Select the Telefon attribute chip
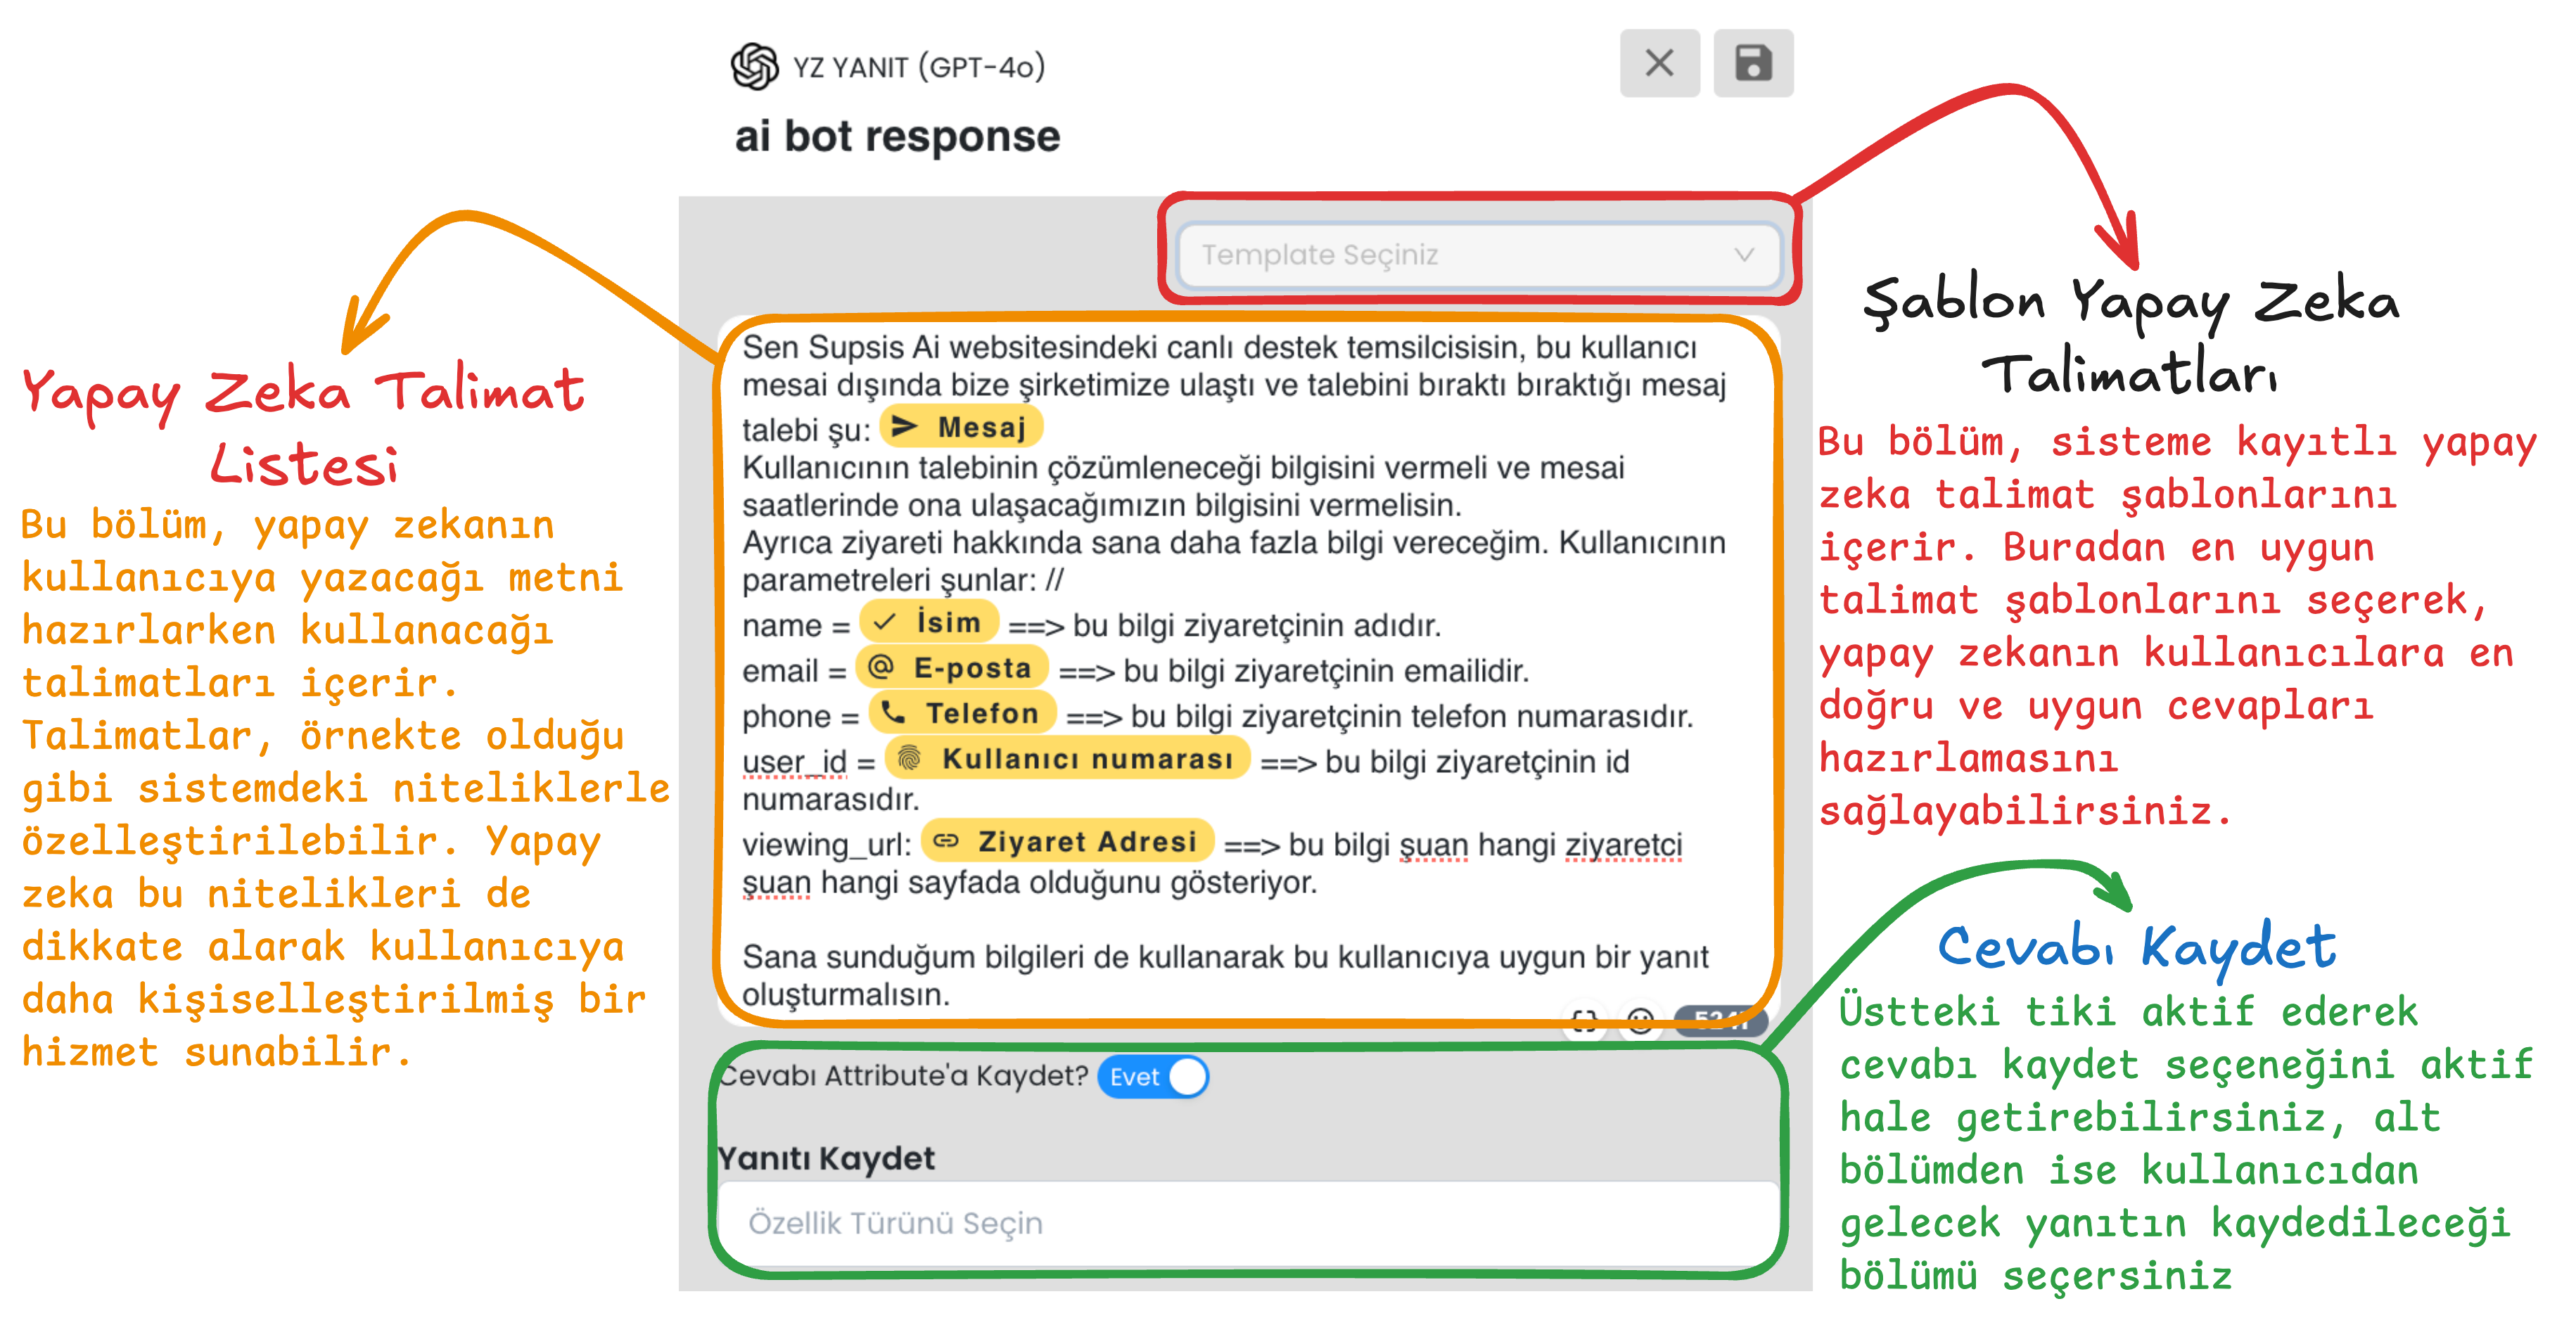The width and height of the screenshot is (2576, 1325). pos(962,713)
